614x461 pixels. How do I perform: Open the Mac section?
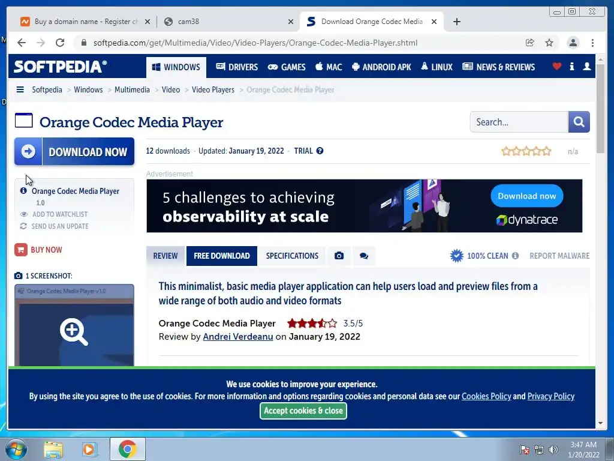[x=329, y=67]
